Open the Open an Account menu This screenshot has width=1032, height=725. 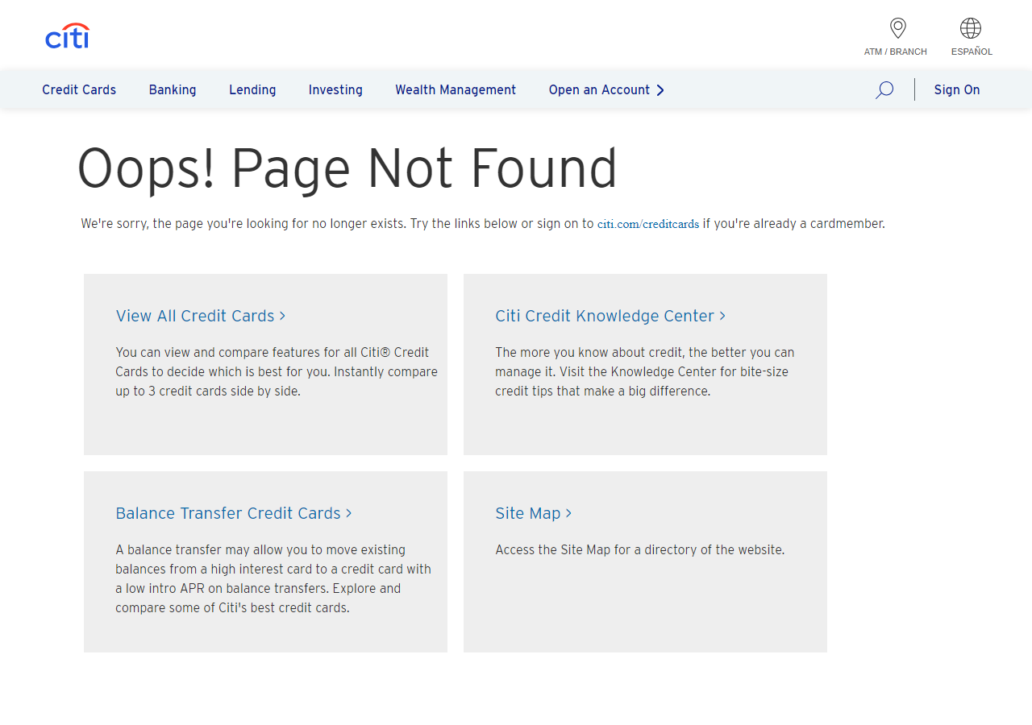pyautogui.click(x=599, y=90)
